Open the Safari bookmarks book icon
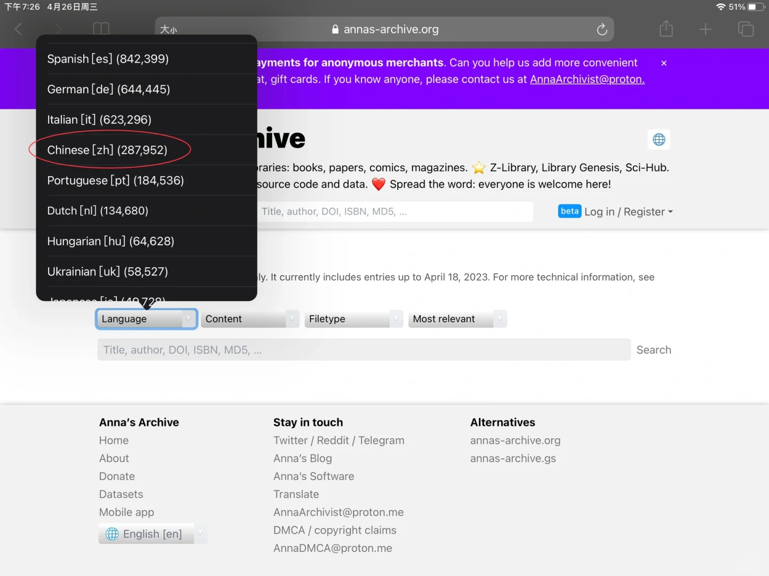 point(101,29)
